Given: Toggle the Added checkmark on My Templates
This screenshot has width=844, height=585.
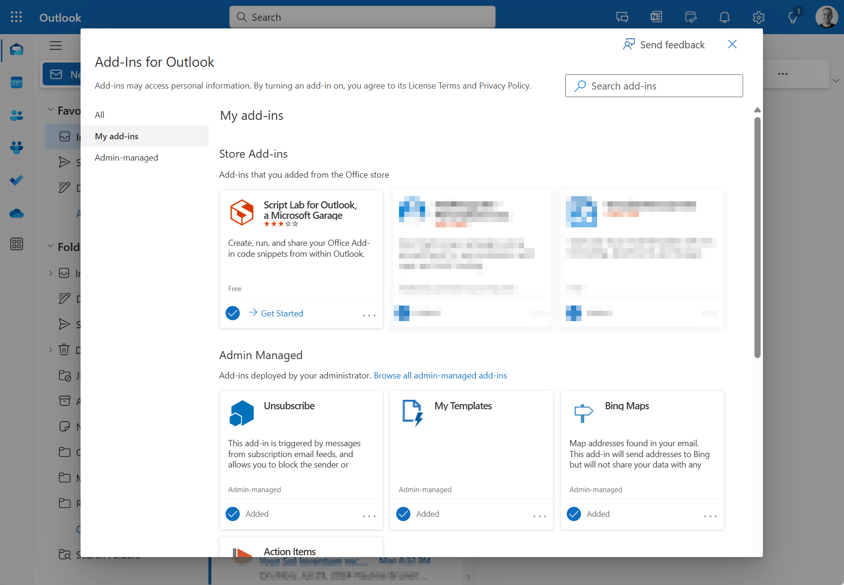Looking at the screenshot, I should [403, 514].
